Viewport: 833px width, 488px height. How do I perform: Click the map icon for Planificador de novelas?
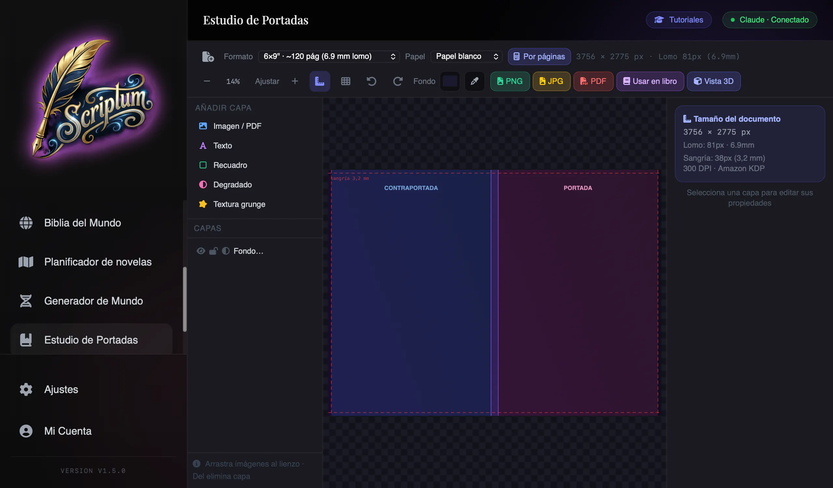tap(26, 262)
